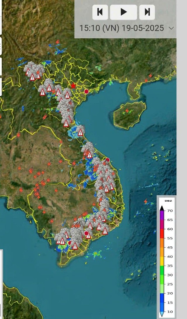The height and width of the screenshot is (319, 187).
Task: Click the "15" legend value
Action: click(170, 303)
